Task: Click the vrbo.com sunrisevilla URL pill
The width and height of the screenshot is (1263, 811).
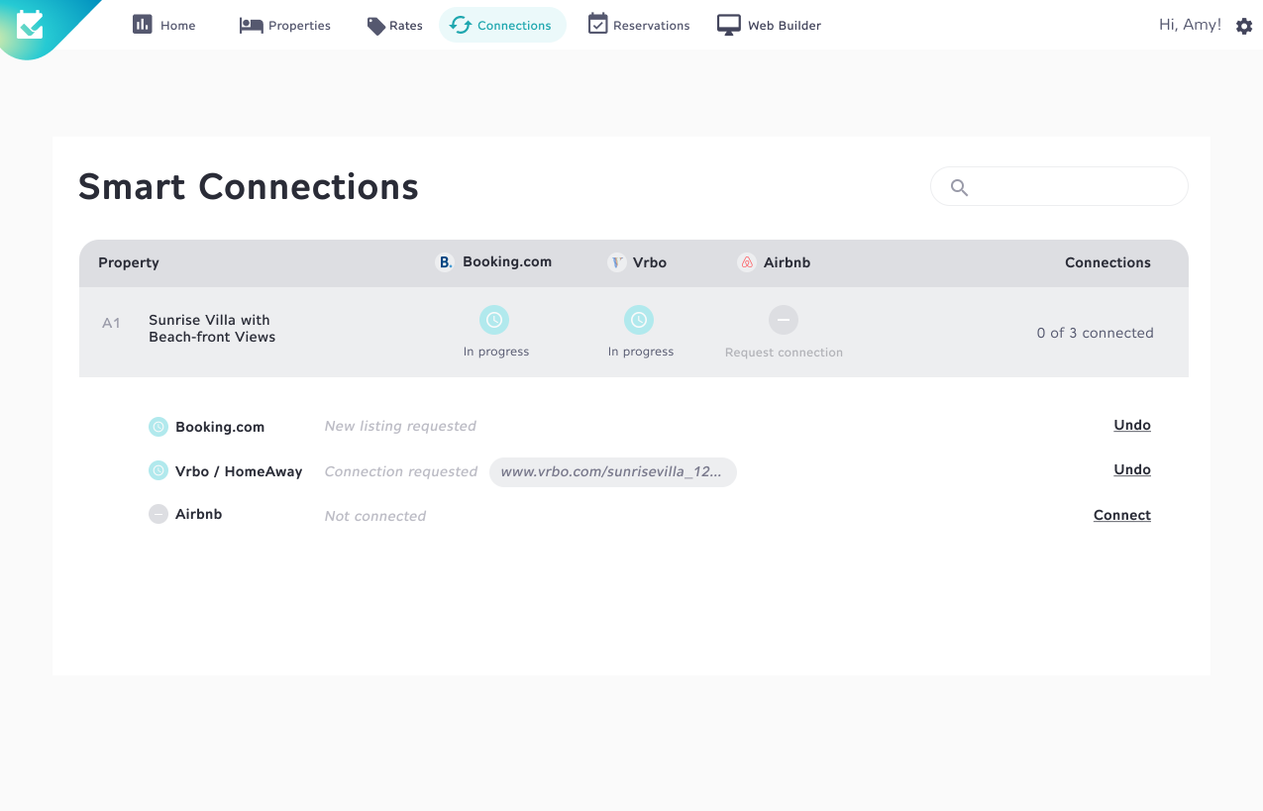Action: point(613,472)
